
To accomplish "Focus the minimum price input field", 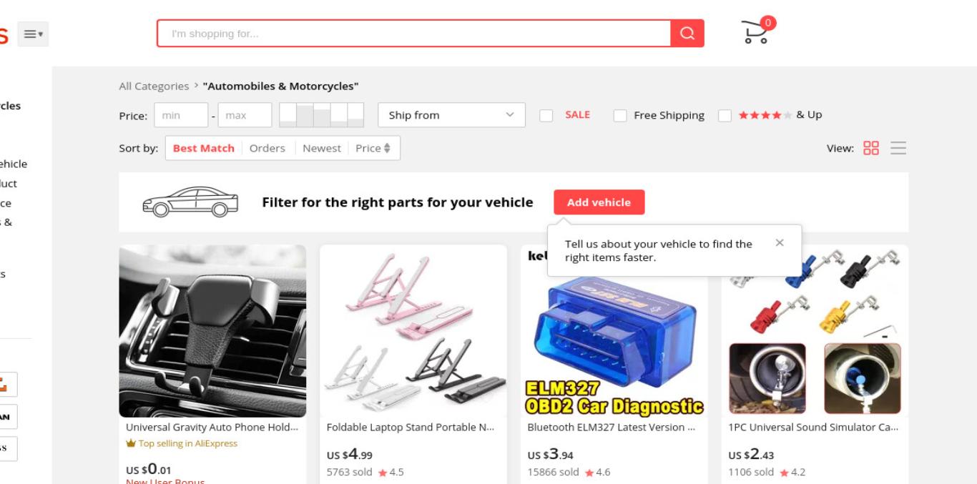I will (181, 115).
